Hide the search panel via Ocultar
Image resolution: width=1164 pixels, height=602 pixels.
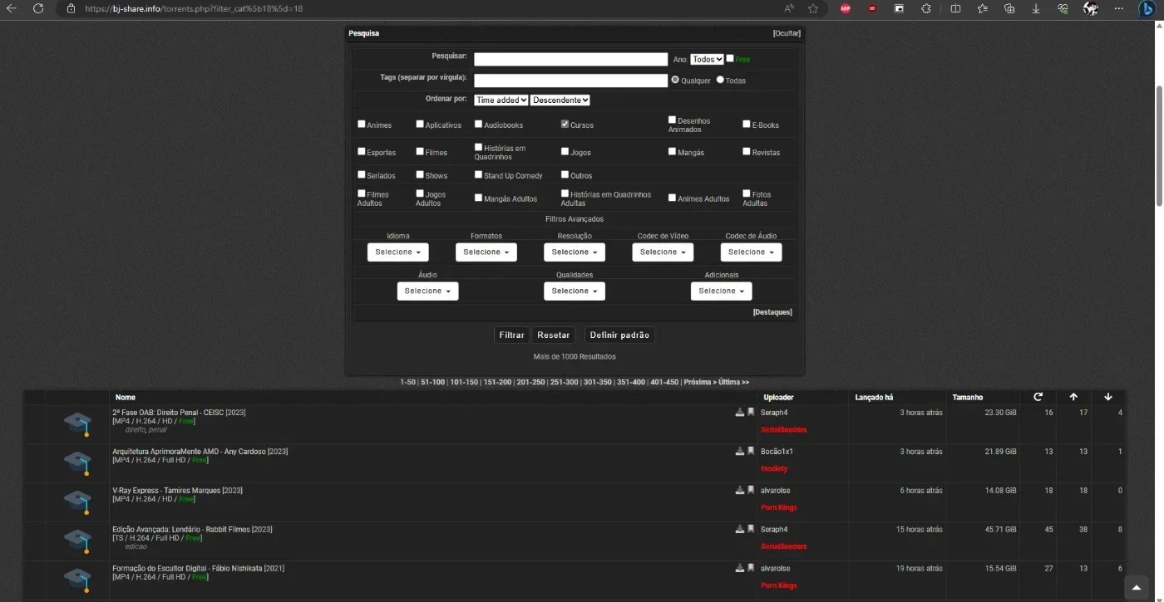coord(787,33)
